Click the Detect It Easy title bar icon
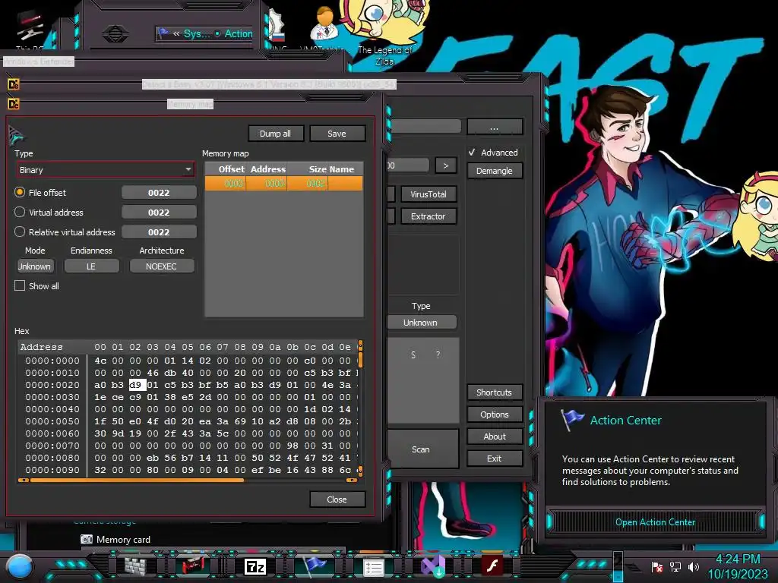The width and height of the screenshot is (778, 583). coord(14,84)
